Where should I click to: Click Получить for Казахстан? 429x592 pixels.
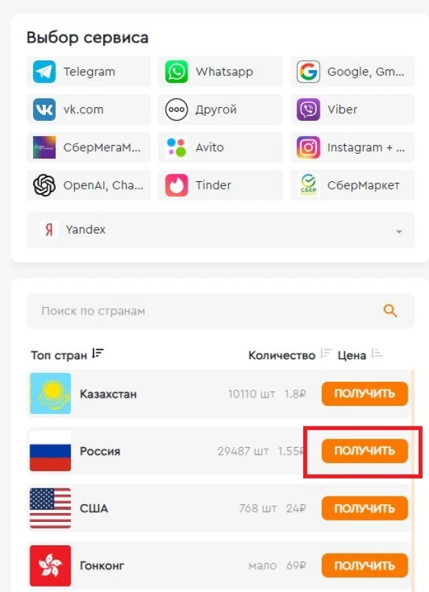tap(364, 394)
